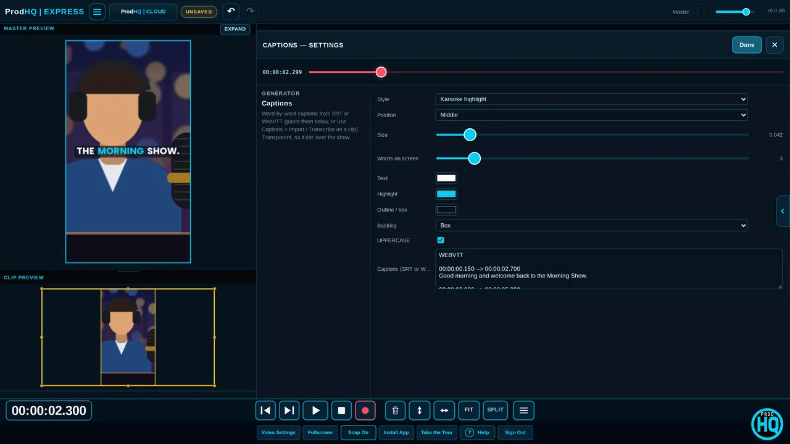Screen dimensions: 790x444
Task: Skip to the end of the timeline
Action: click(x=289, y=411)
